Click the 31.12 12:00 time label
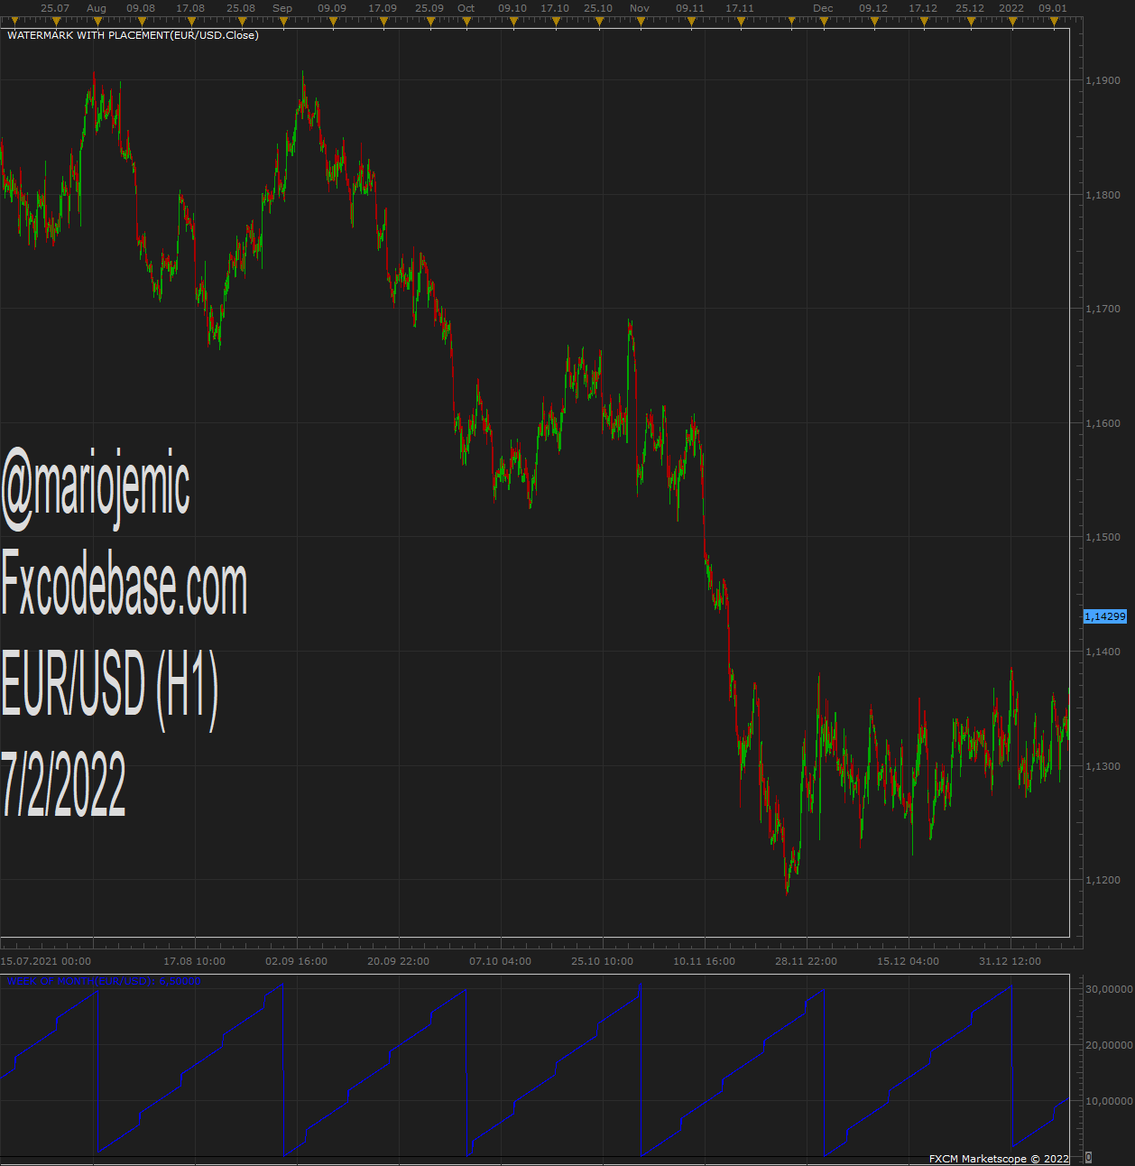1135x1166 pixels. click(1010, 961)
